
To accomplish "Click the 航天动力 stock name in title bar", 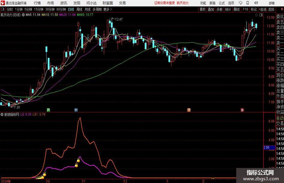I will (183, 3).
